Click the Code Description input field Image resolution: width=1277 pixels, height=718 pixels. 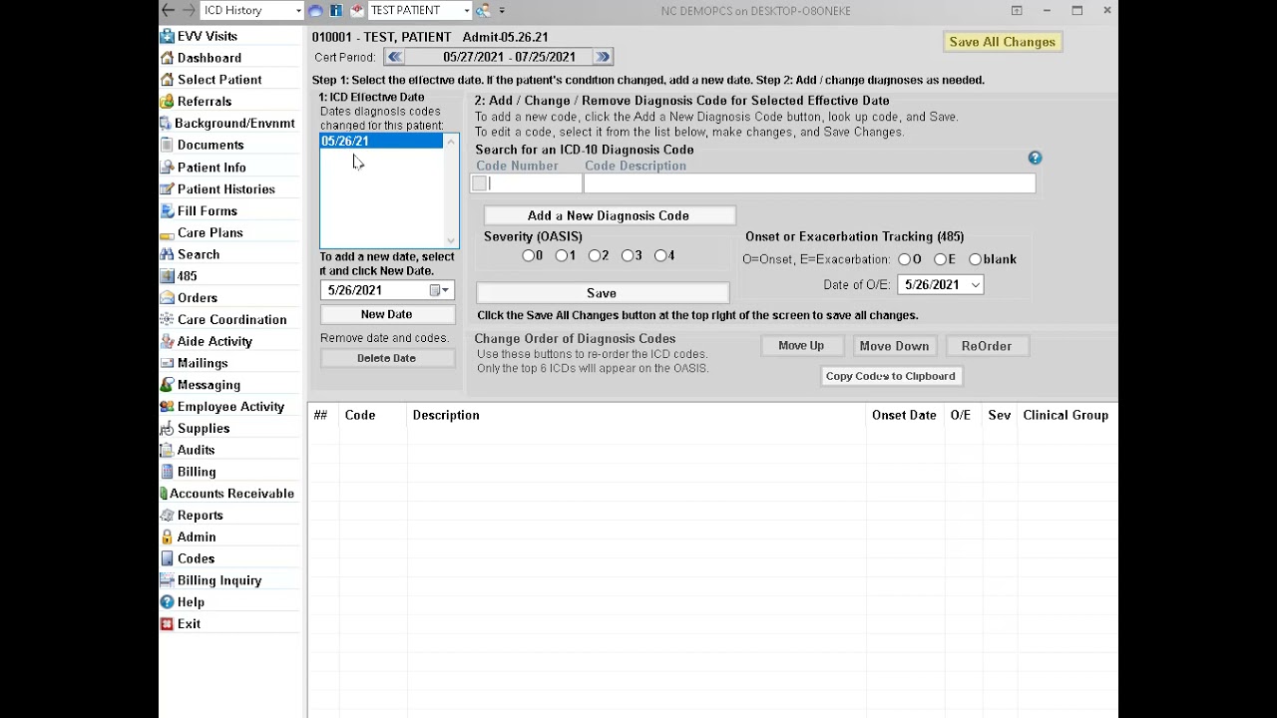[809, 183]
